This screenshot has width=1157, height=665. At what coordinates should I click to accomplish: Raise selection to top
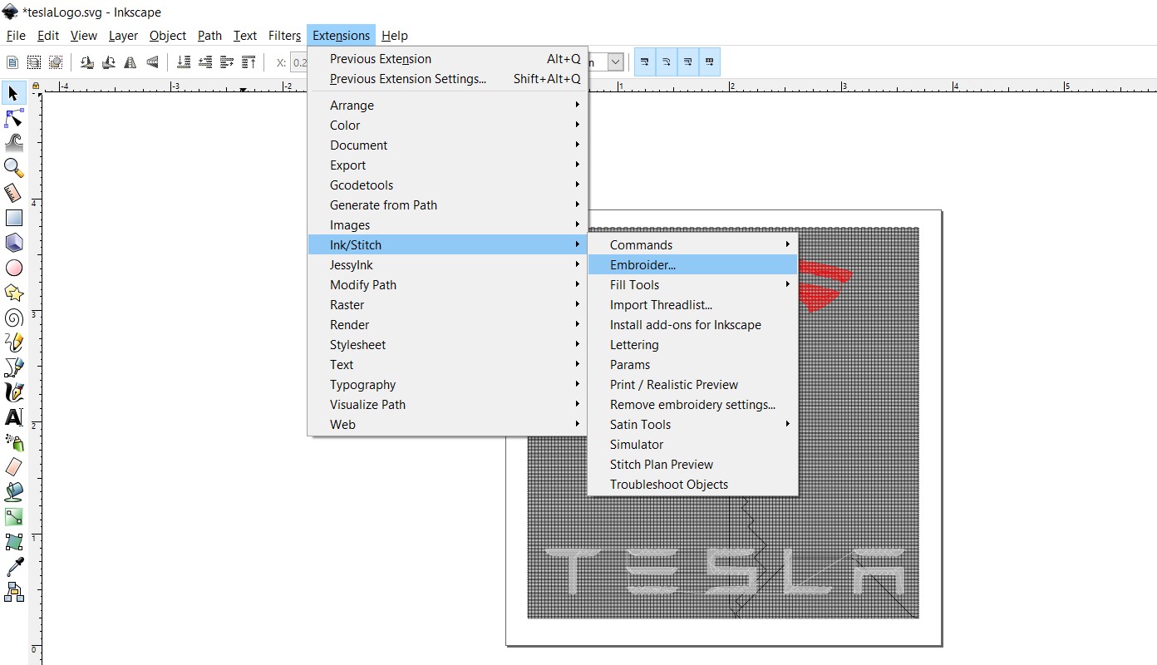pos(249,62)
